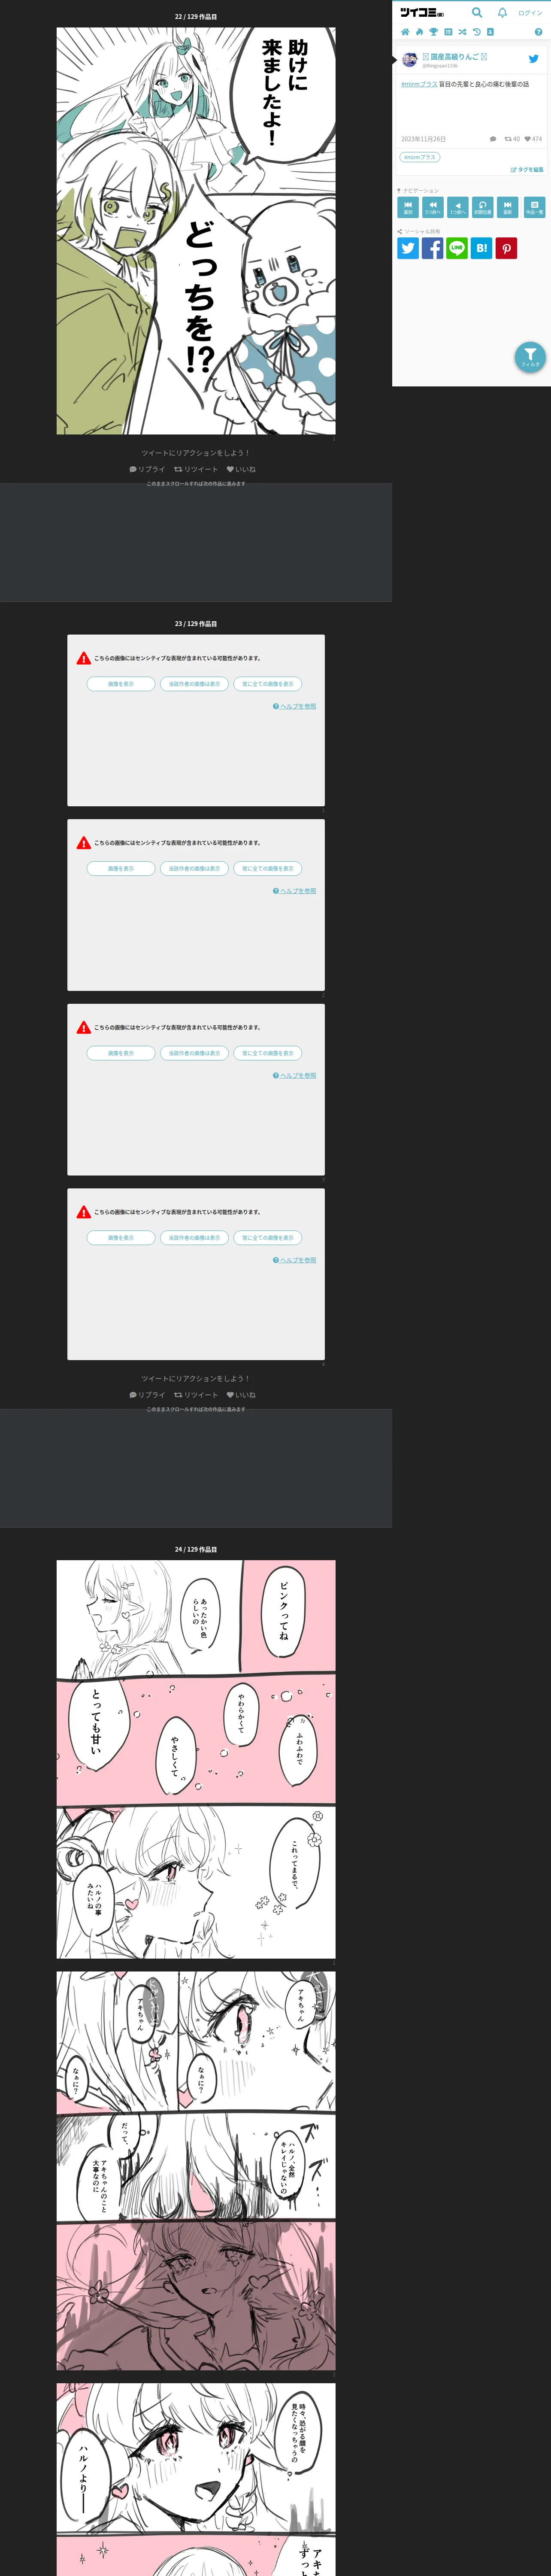
Task: Click リプライ under work 22
Action: tap(147, 469)
